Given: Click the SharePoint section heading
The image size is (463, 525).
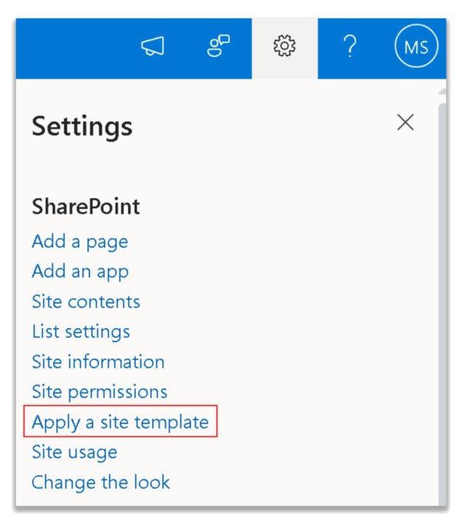Looking at the screenshot, I should 86,207.
